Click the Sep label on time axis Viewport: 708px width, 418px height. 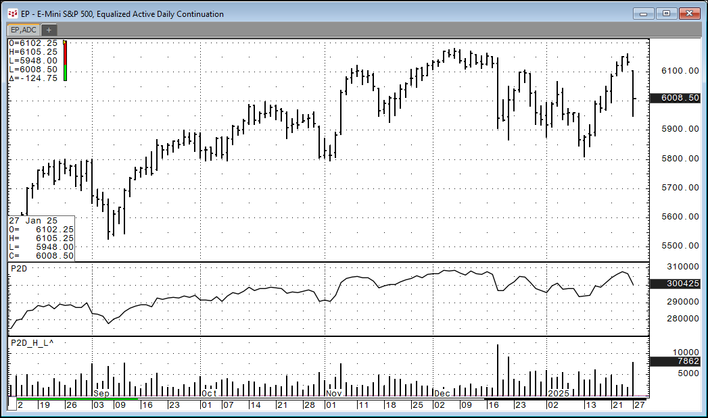pos(101,393)
